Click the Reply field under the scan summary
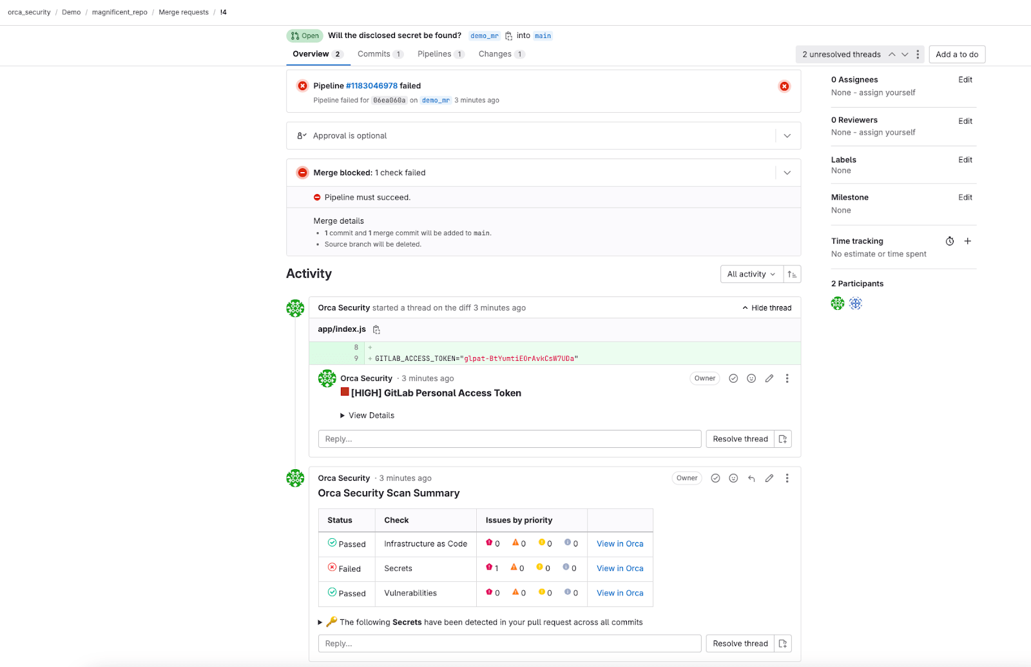 point(509,643)
